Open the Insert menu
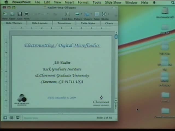 (x=69, y=2)
